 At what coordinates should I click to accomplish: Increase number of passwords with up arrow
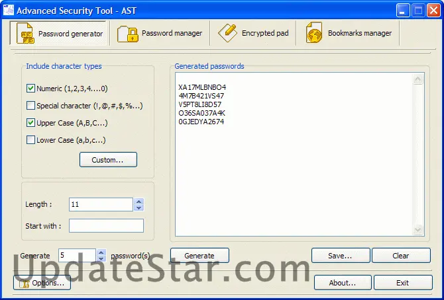click(x=101, y=252)
